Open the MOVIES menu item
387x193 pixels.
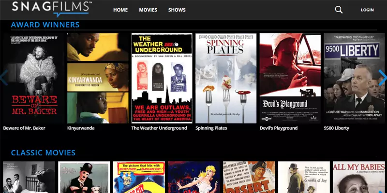[x=148, y=10]
